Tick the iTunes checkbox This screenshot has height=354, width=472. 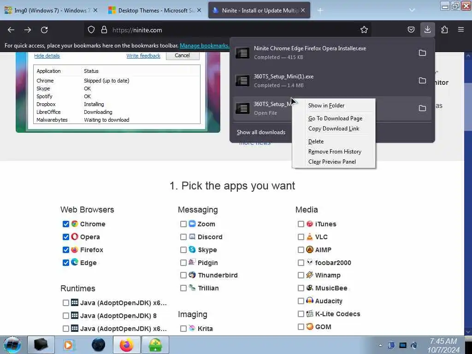301,224
